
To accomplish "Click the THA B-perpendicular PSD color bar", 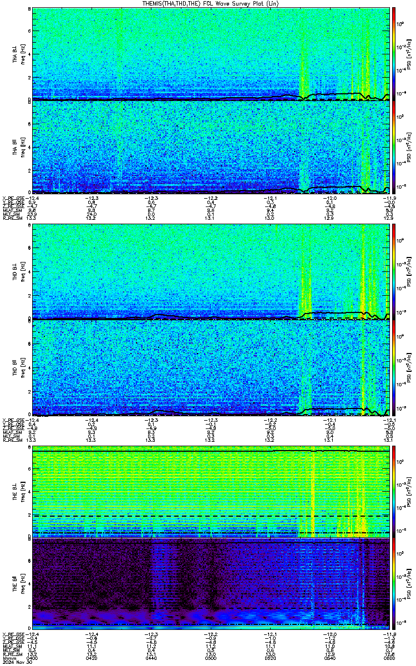I will [x=393, y=54].
